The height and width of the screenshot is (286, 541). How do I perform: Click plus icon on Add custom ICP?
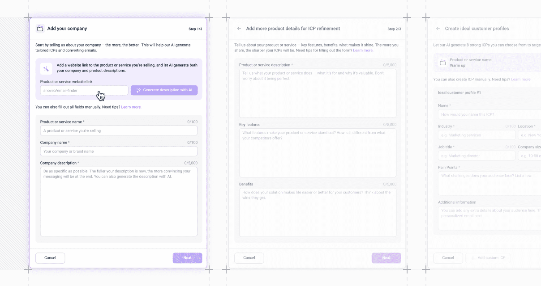(472, 258)
